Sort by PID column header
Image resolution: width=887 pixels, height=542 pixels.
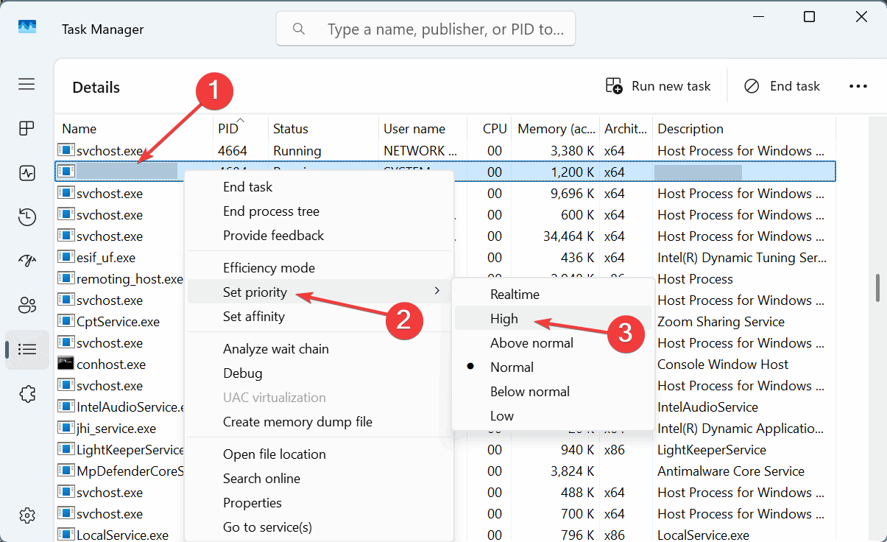[241, 129]
